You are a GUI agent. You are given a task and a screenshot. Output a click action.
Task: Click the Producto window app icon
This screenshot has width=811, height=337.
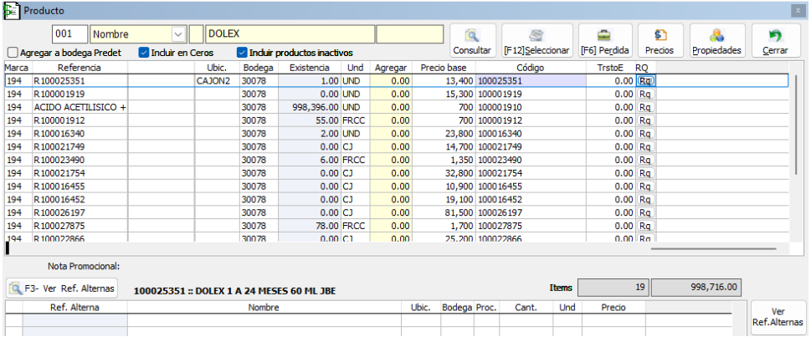pyautogui.click(x=12, y=11)
